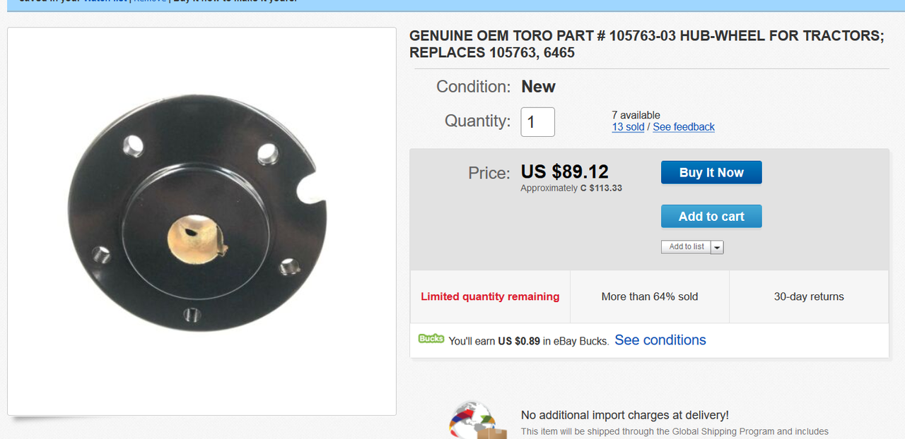
Task: Click the US $89.12 price
Action: [564, 172]
